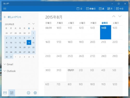The height and width of the screenshot is (98, 130).
Task: Select highlighted day 14 in mini calendar
Action: click(29, 43)
